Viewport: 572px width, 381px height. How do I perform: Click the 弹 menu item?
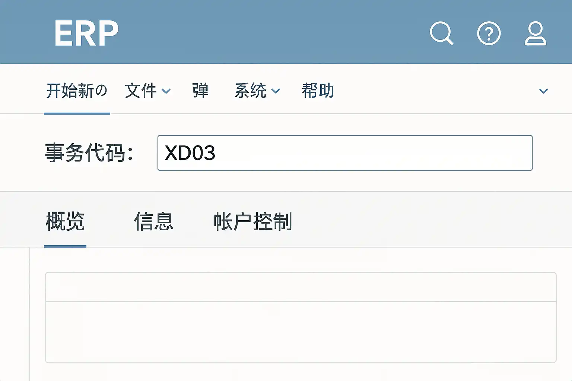click(200, 91)
